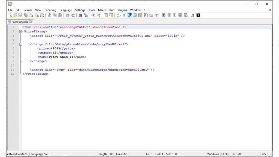Open the Encoding menu
The image size is (279, 157).
pyautogui.click(x=50, y=10)
